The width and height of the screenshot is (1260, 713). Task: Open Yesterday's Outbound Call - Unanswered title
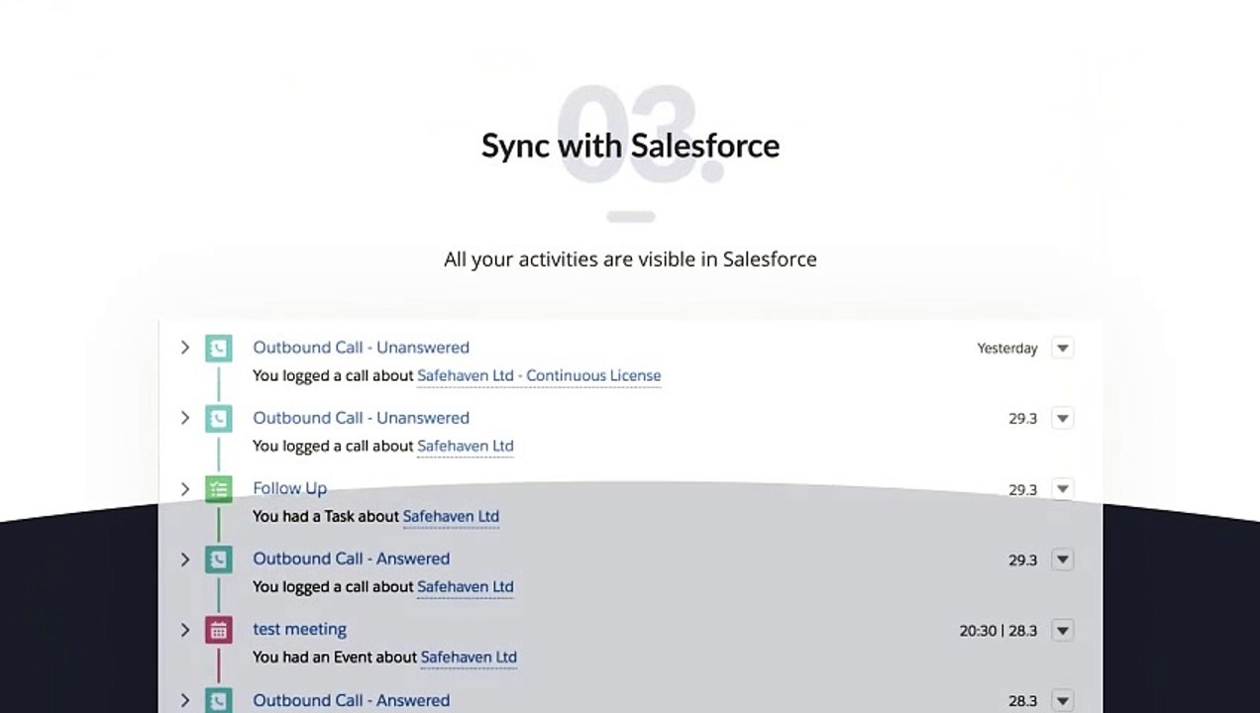click(x=361, y=348)
